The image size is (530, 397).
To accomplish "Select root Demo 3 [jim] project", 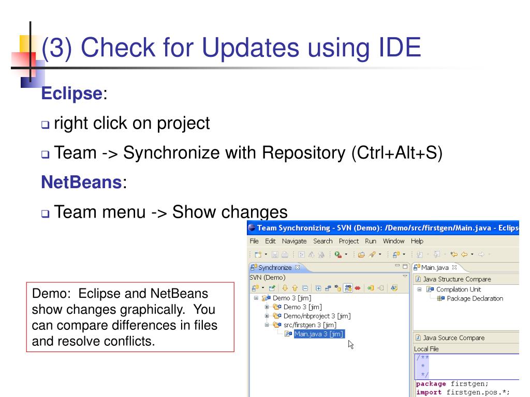I will 292,298.
